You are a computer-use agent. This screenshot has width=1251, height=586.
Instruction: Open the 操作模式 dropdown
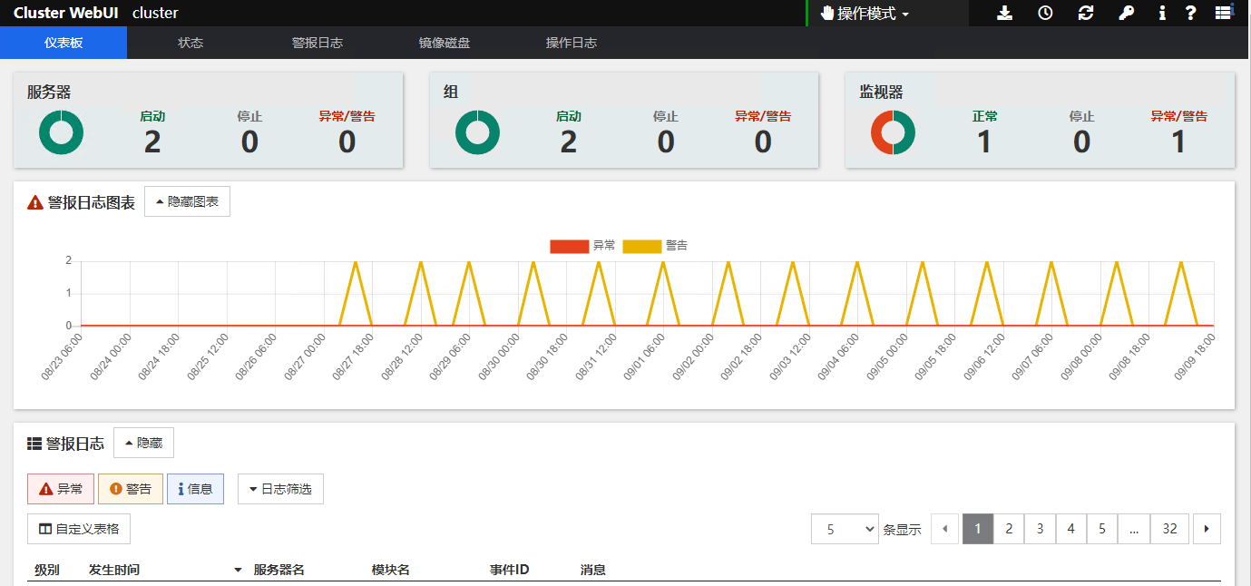pyautogui.click(x=865, y=14)
